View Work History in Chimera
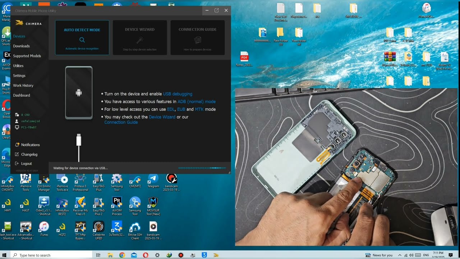The width and height of the screenshot is (460, 259). 23,86
